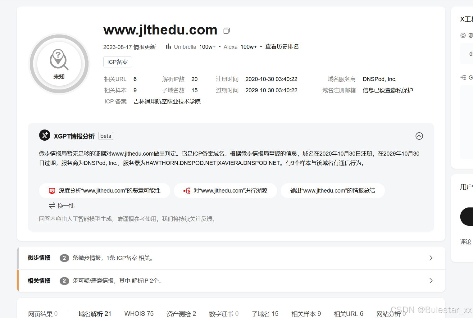Switch to 相关样本 9 tab
Image resolution: width=473 pixels, height=318 pixels.
point(306,314)
